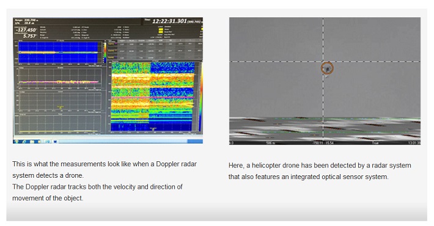Click the orange-circled drone in optical image
This screenshot has width=434, height=226.
click(x=327, y=68)
